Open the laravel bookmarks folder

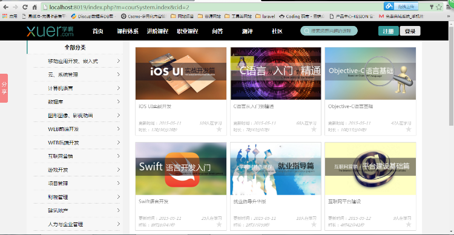coord(265,16)
